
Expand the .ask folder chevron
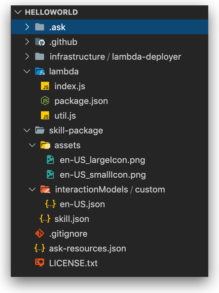(x=27, y=27)
